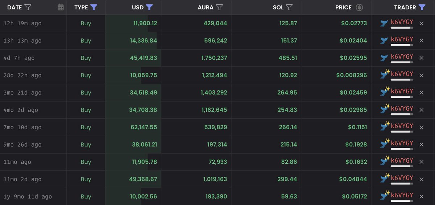Click the date '1y 9mo 11d ago'
Viewport: 435px width, 205px height.
(x=28, y=197)
